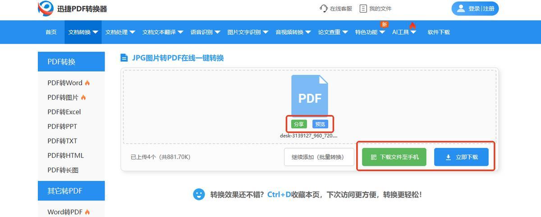Click the 迅捷PDF转换器 logo icon

coord(46,9)
